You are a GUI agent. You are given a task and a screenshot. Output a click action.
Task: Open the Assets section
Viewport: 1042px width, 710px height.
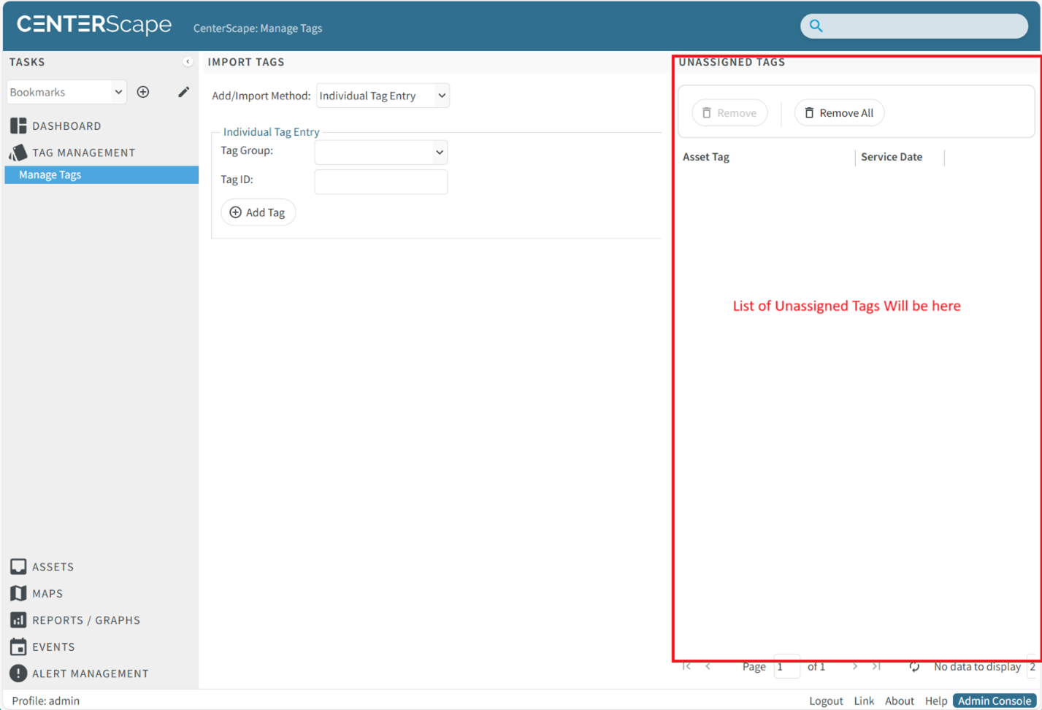[x=53, y=566]
